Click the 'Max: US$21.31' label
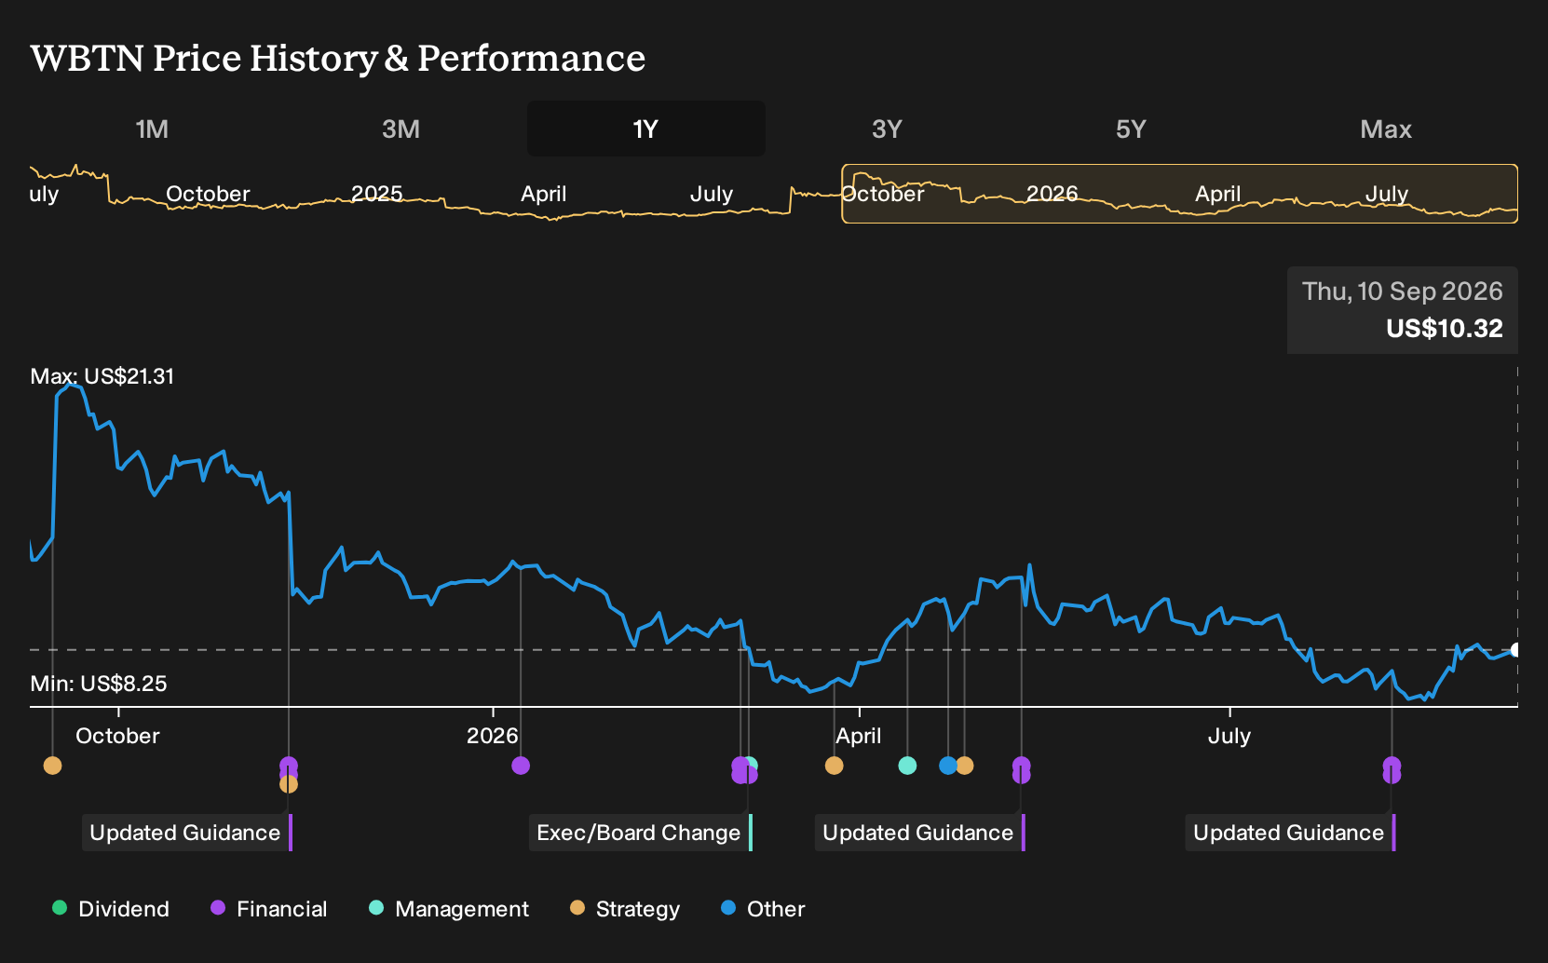 click(x=102, y=376)
